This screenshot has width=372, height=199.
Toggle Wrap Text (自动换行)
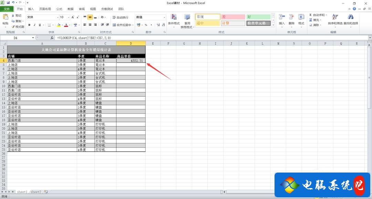[x=121, y=18]
